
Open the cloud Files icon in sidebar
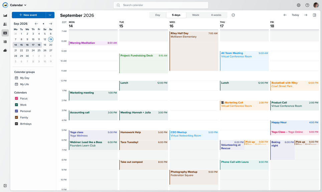pos(5,50)
